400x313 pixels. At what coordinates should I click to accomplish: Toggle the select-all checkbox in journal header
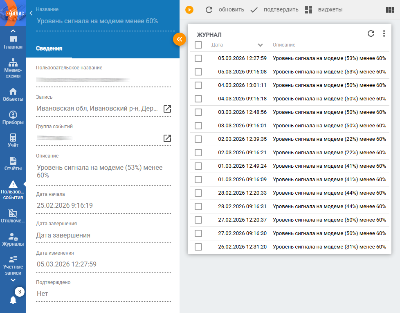(198, 45)
